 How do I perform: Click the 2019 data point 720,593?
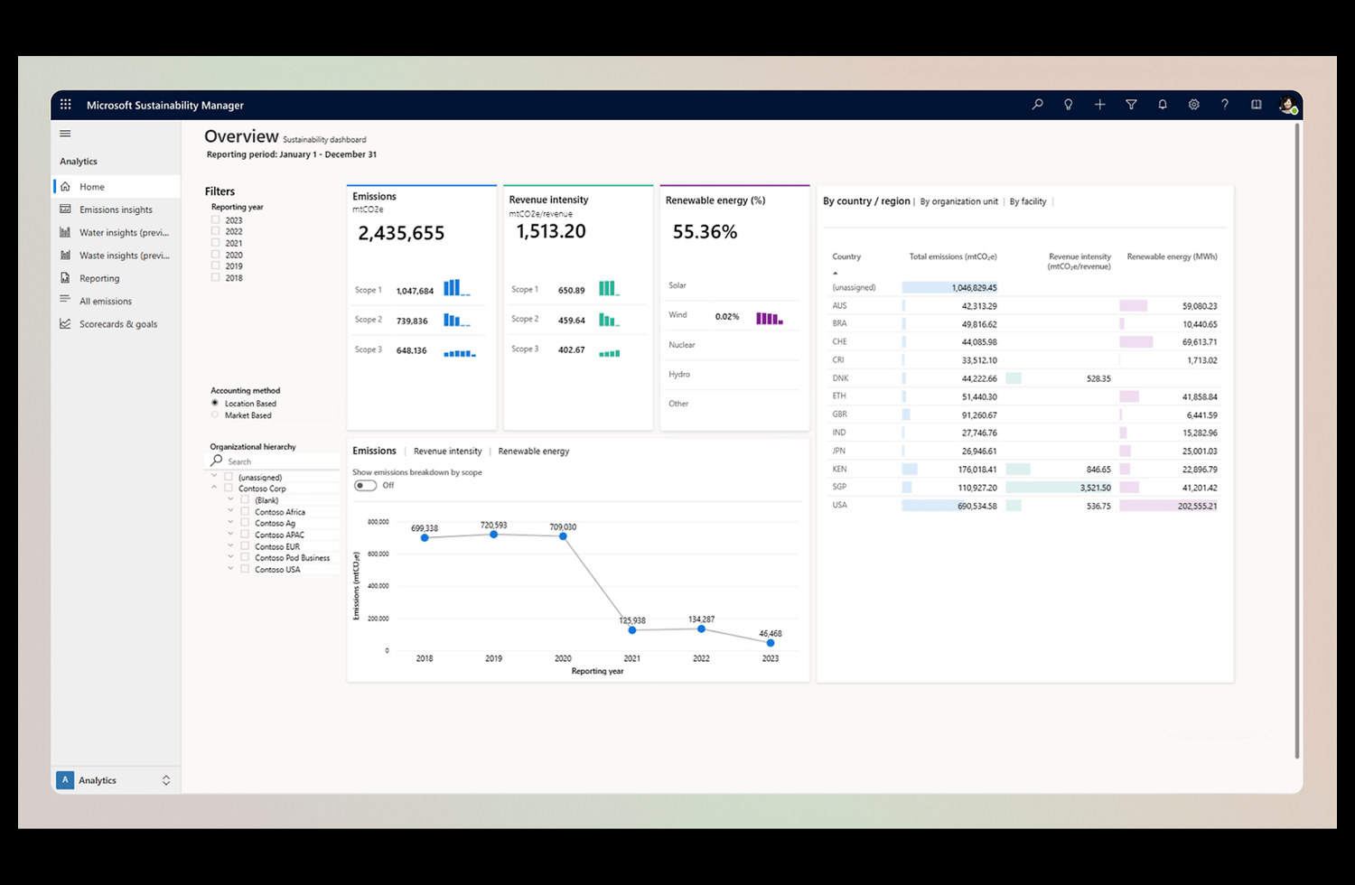tap(493, 535)
